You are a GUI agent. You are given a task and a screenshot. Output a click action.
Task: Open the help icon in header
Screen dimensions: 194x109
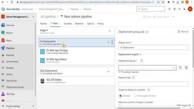tap(179, 9)
